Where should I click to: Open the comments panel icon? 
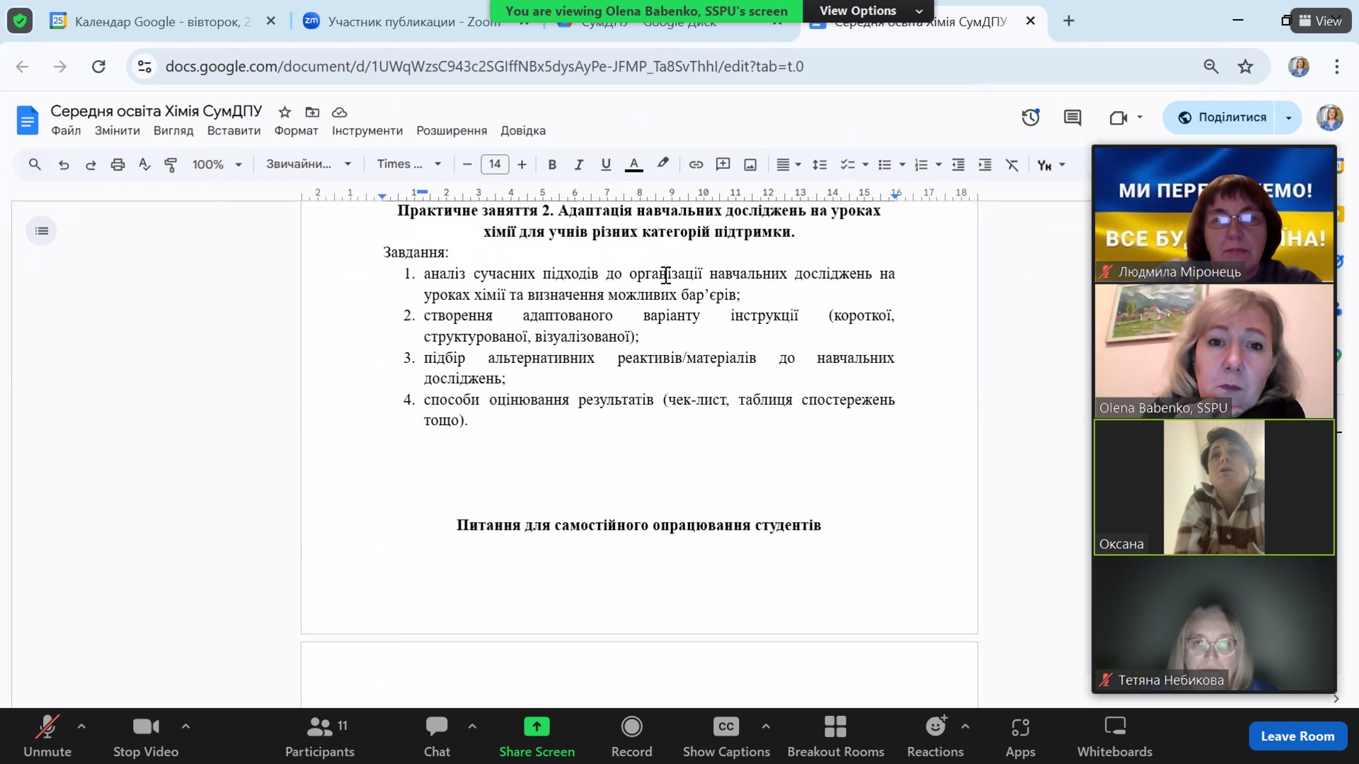point(1072,117)
